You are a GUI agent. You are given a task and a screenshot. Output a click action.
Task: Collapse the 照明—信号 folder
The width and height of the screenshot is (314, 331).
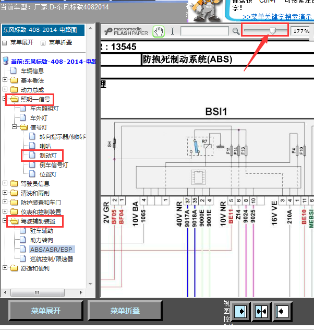(4, 98)
